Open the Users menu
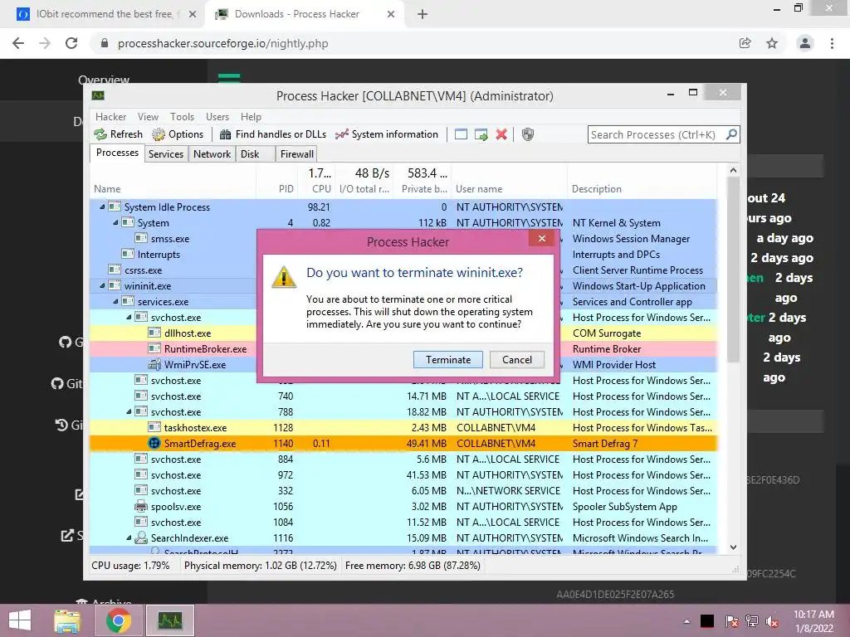This screenshot has width=850, height=637. tap(217, 117)
